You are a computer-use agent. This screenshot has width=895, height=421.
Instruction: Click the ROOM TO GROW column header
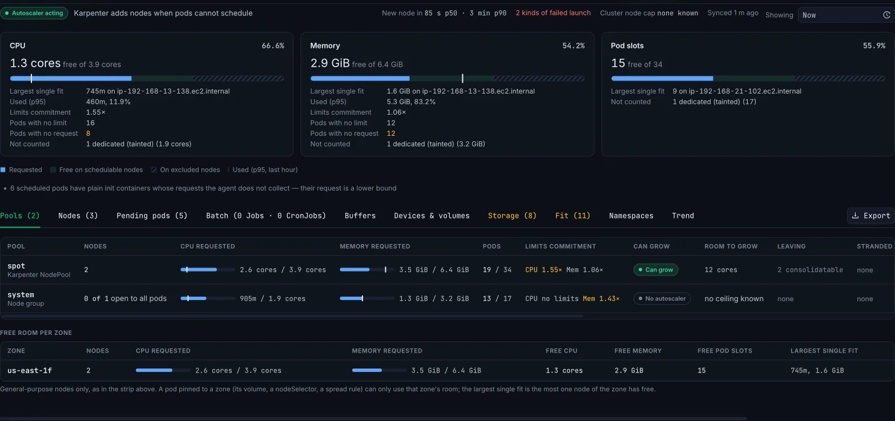[x=731, y=246]
